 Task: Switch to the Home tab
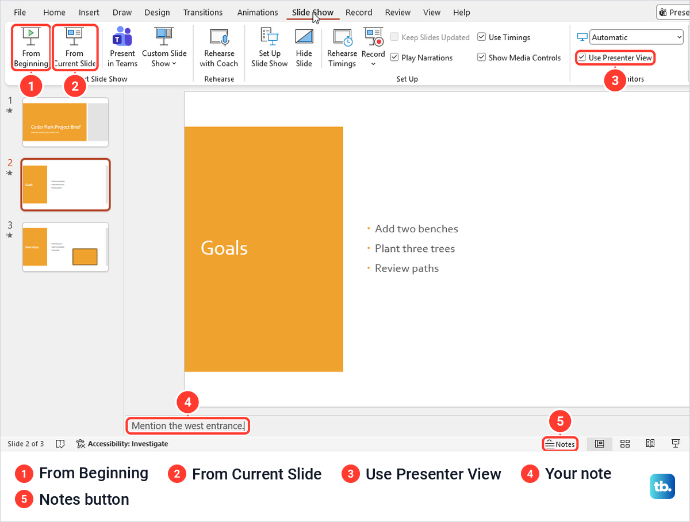coord(54,12)
